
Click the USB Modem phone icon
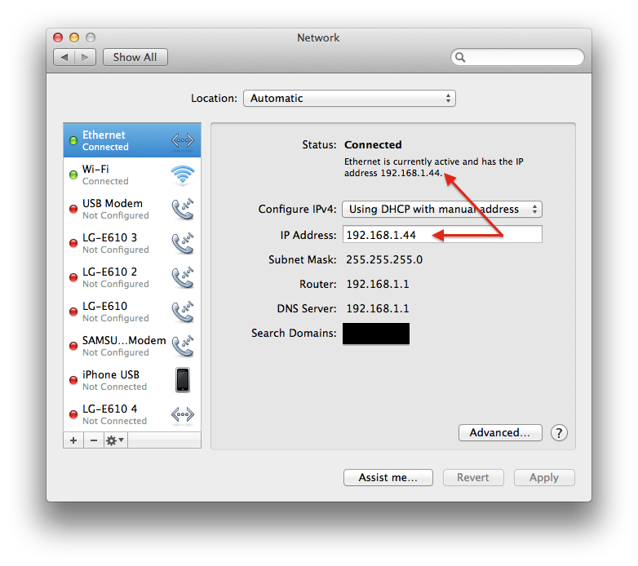coord(182,210)
